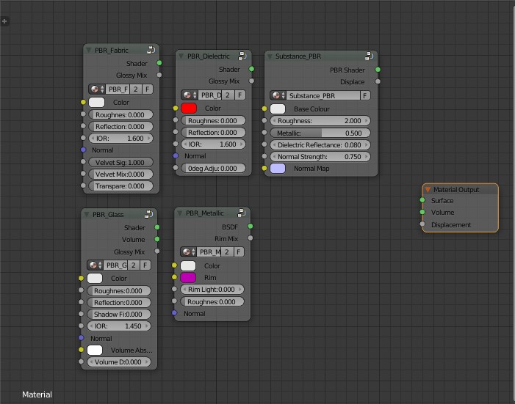Screen dimensions: 515x404
Task: Click the PBR_Metallic node group edit icon
Action: (x=242, y=213)
